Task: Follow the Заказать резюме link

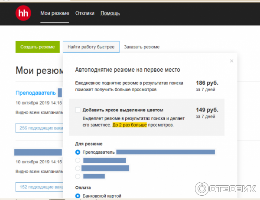Action: 142,47
